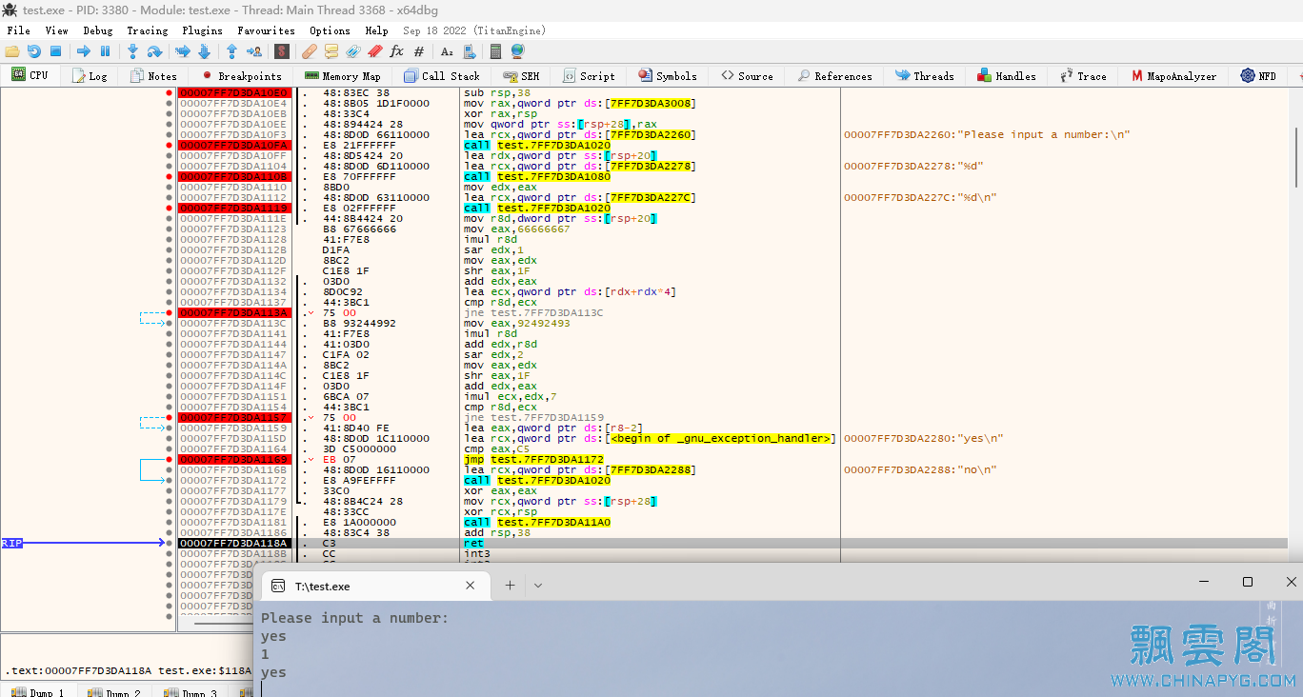1303x697 pixels.
Task: Switch to the References tab
Action: [835, 76]
